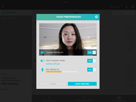Switch to the All tab behind dialog
This screenshot has width=136, height=102.
point(93,13)
